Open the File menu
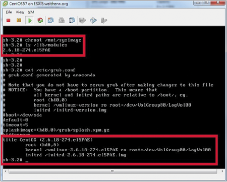 [9, 12]
